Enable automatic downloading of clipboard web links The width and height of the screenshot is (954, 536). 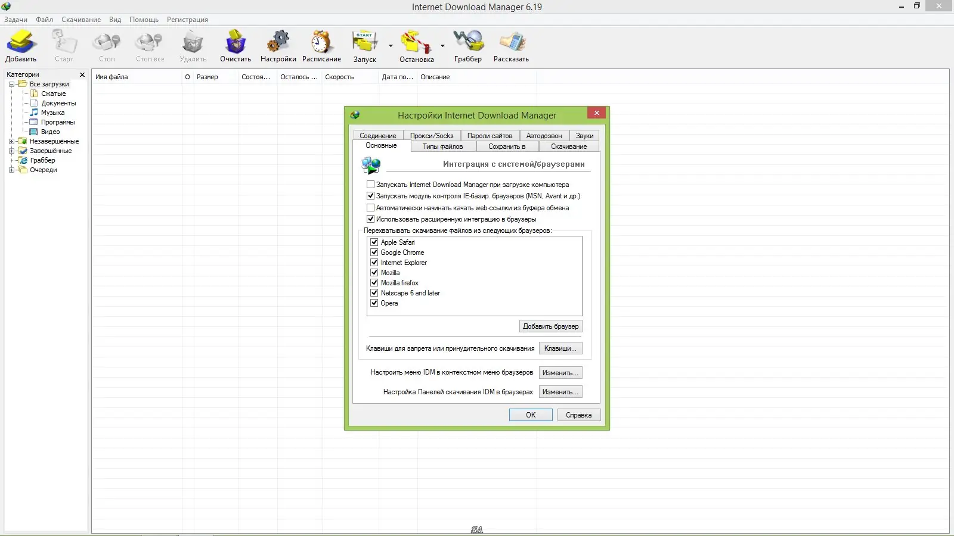(x=370, y=207)
